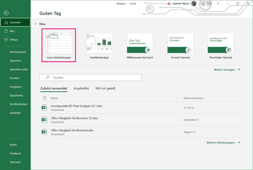253x170 pixels.
Task: Switch to Zuletzt verwendet tab
Action: point(54,88)
